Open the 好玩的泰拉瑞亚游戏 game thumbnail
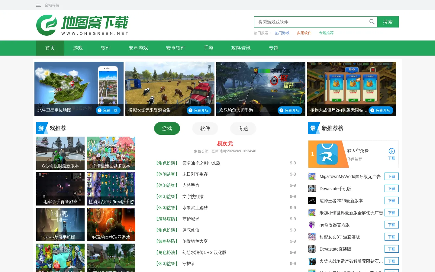The width and height of the screenshot is (435, 272). click(111, 225)
